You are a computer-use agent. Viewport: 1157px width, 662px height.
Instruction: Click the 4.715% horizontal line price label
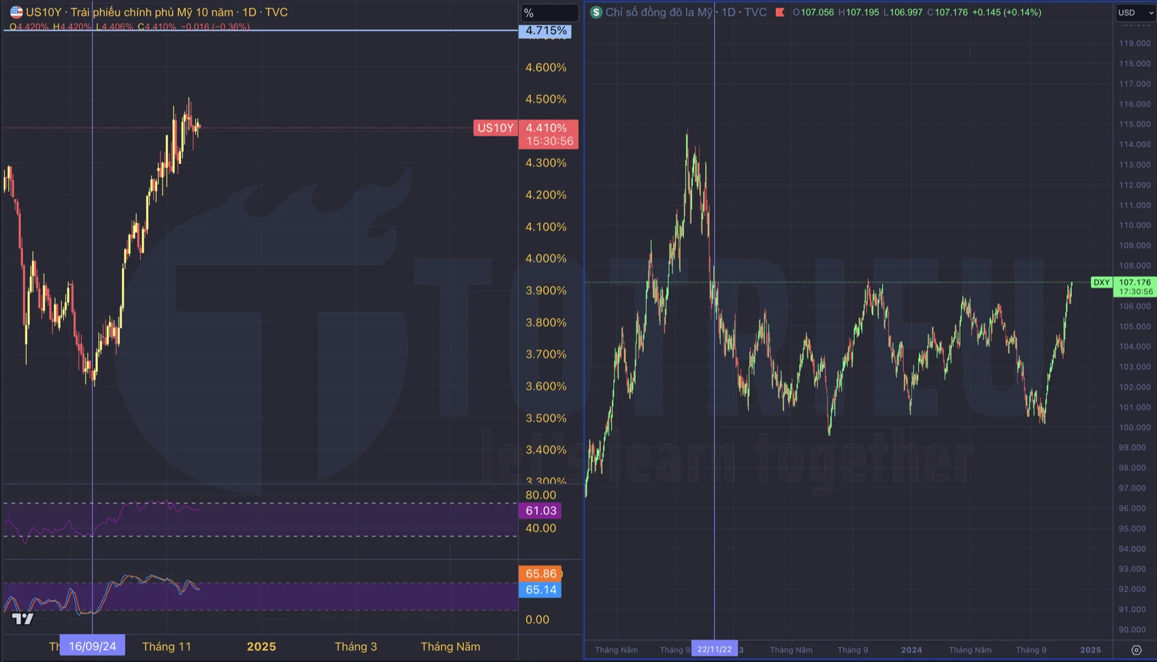546,31
